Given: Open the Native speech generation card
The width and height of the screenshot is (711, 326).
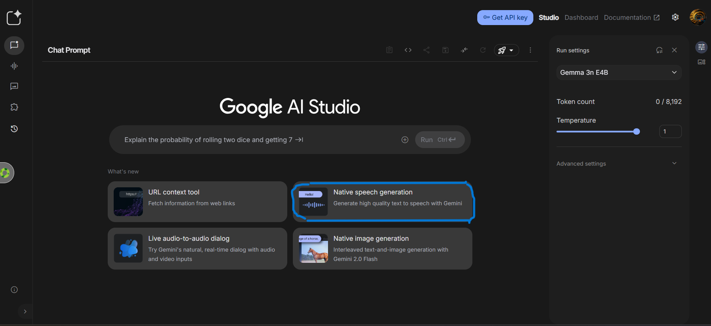Looking at the screenshot, I should pos(382,202).
